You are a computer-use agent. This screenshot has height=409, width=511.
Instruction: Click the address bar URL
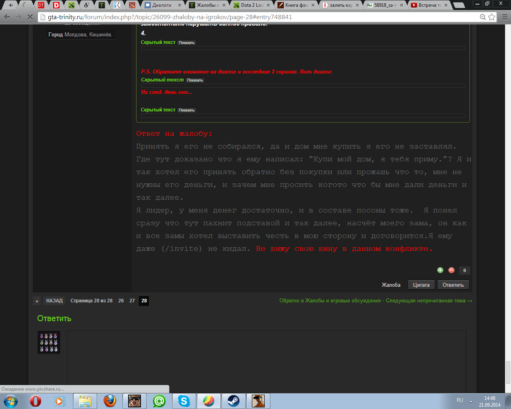170,17
